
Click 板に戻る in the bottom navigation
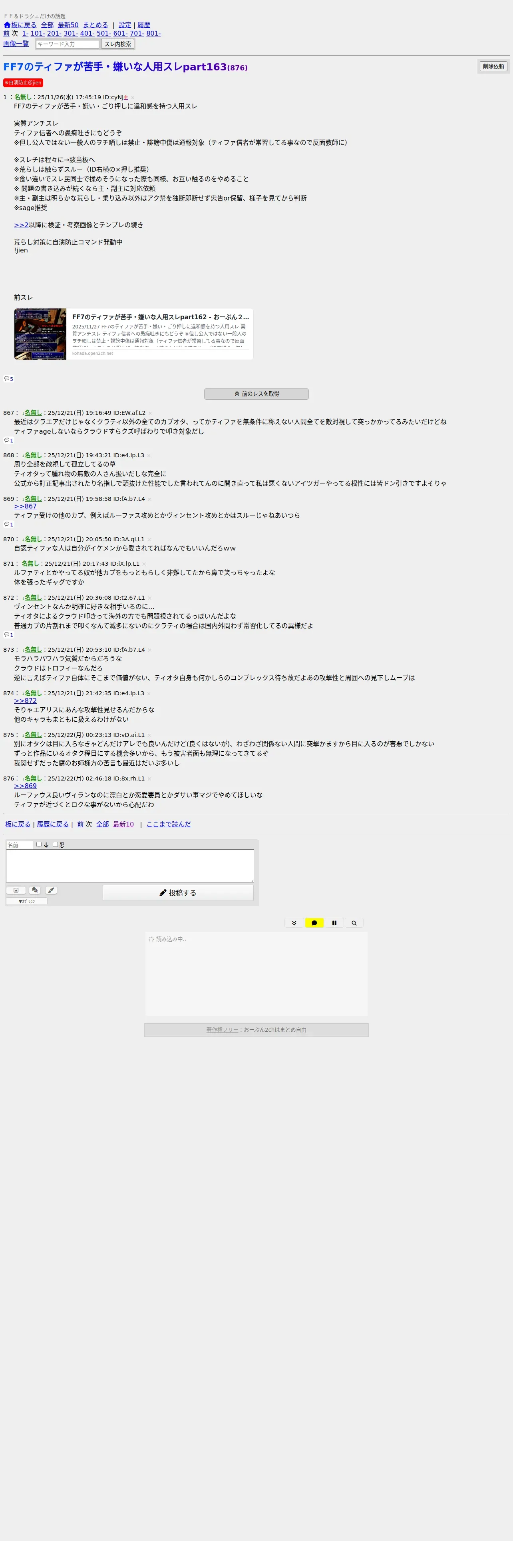click(x=18, y=825)
